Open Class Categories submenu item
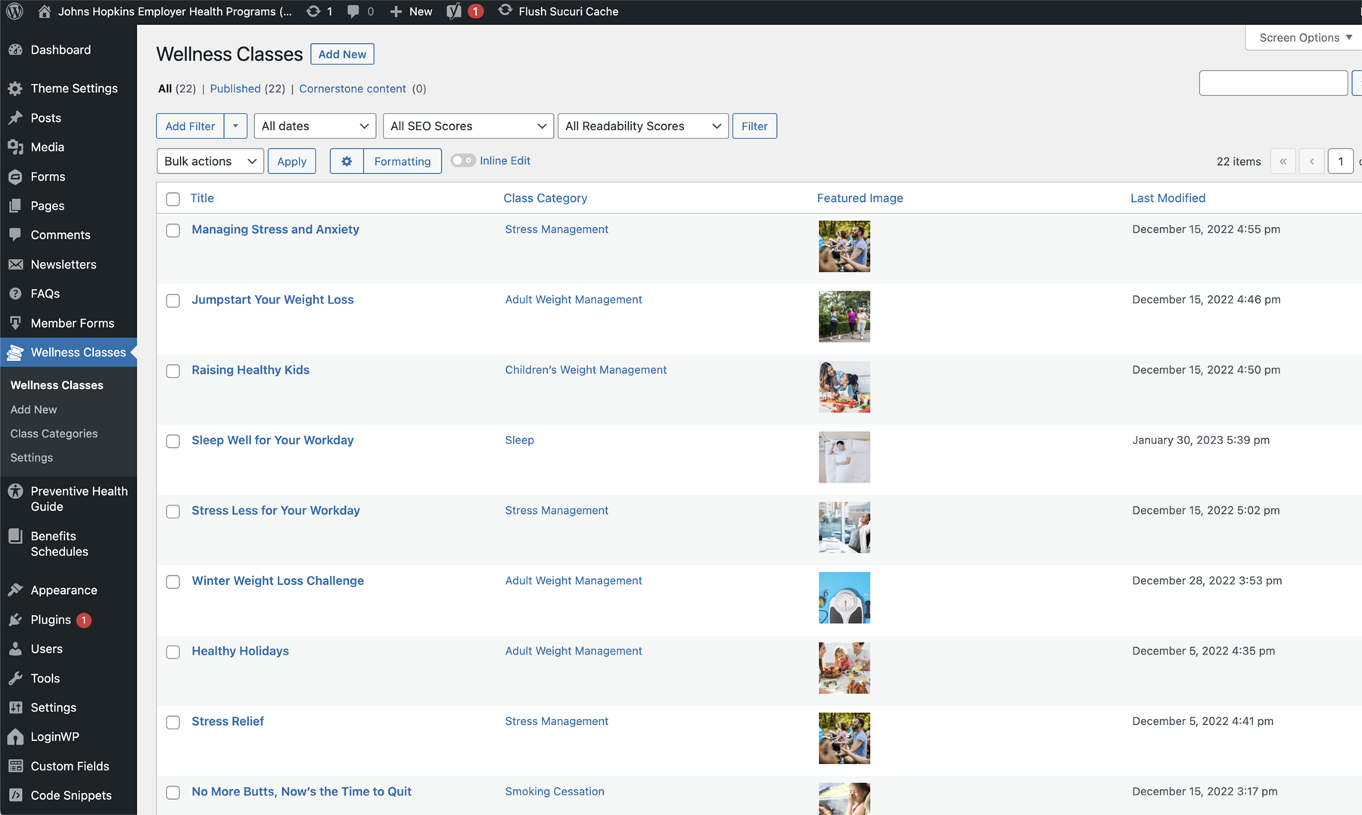 (54, 434)
